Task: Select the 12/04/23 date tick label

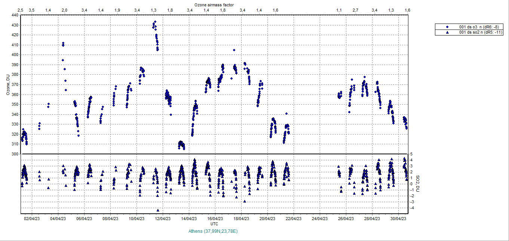Action: point(163,219)
